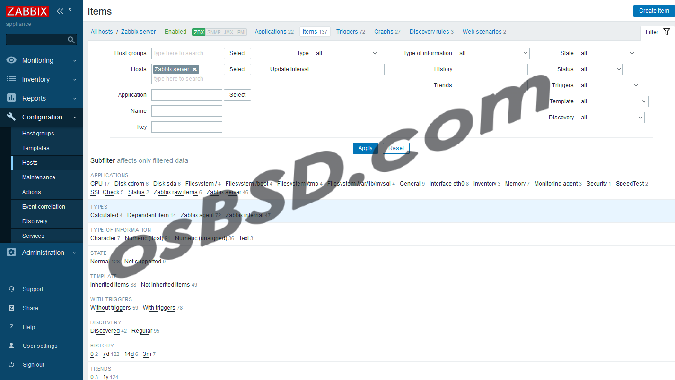Image resolution: width=675 pixels, height=380 pixels.
Task: Click the ZBX availability badge
Action: coord(199,32)
